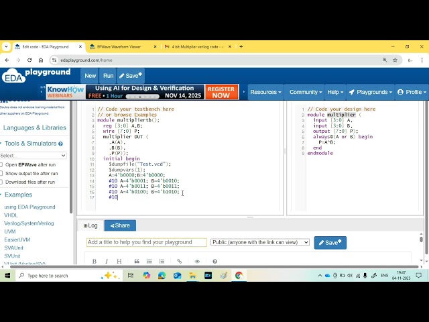Open Tools & Simulators help icon
429x322 pixels.
pyautogui.click(x=60, y=144)
